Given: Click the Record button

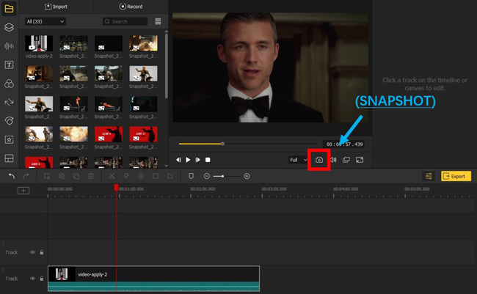Looking at the screenshot, I should click(131, 7).
